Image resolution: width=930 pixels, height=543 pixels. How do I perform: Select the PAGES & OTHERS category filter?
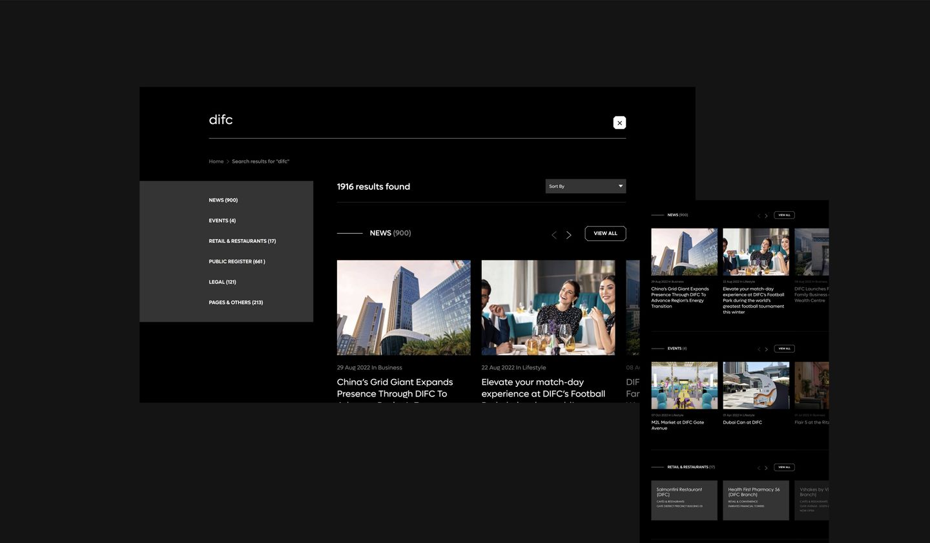point(236,302)
